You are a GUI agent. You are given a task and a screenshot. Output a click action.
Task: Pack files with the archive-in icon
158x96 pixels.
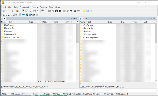click(x=42, y=11)
